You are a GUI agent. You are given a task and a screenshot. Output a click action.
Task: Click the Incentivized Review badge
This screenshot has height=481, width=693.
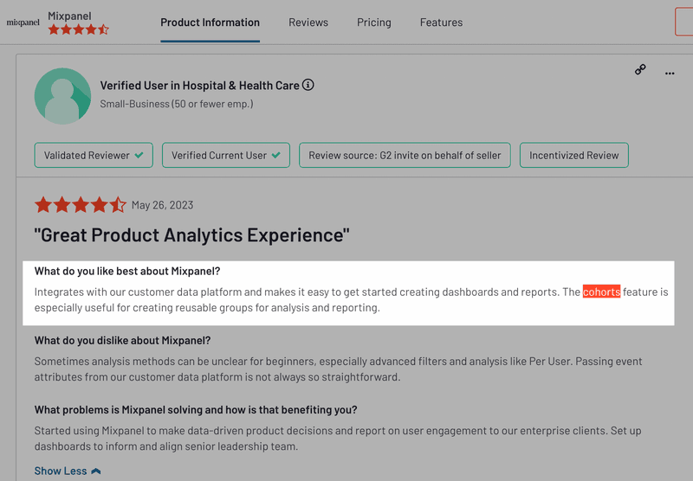[x=574, y=156]
